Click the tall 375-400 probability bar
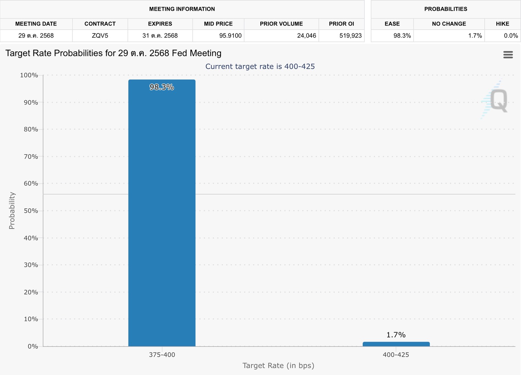This screenshot has width=521, height=375. [x=162, y=214]
